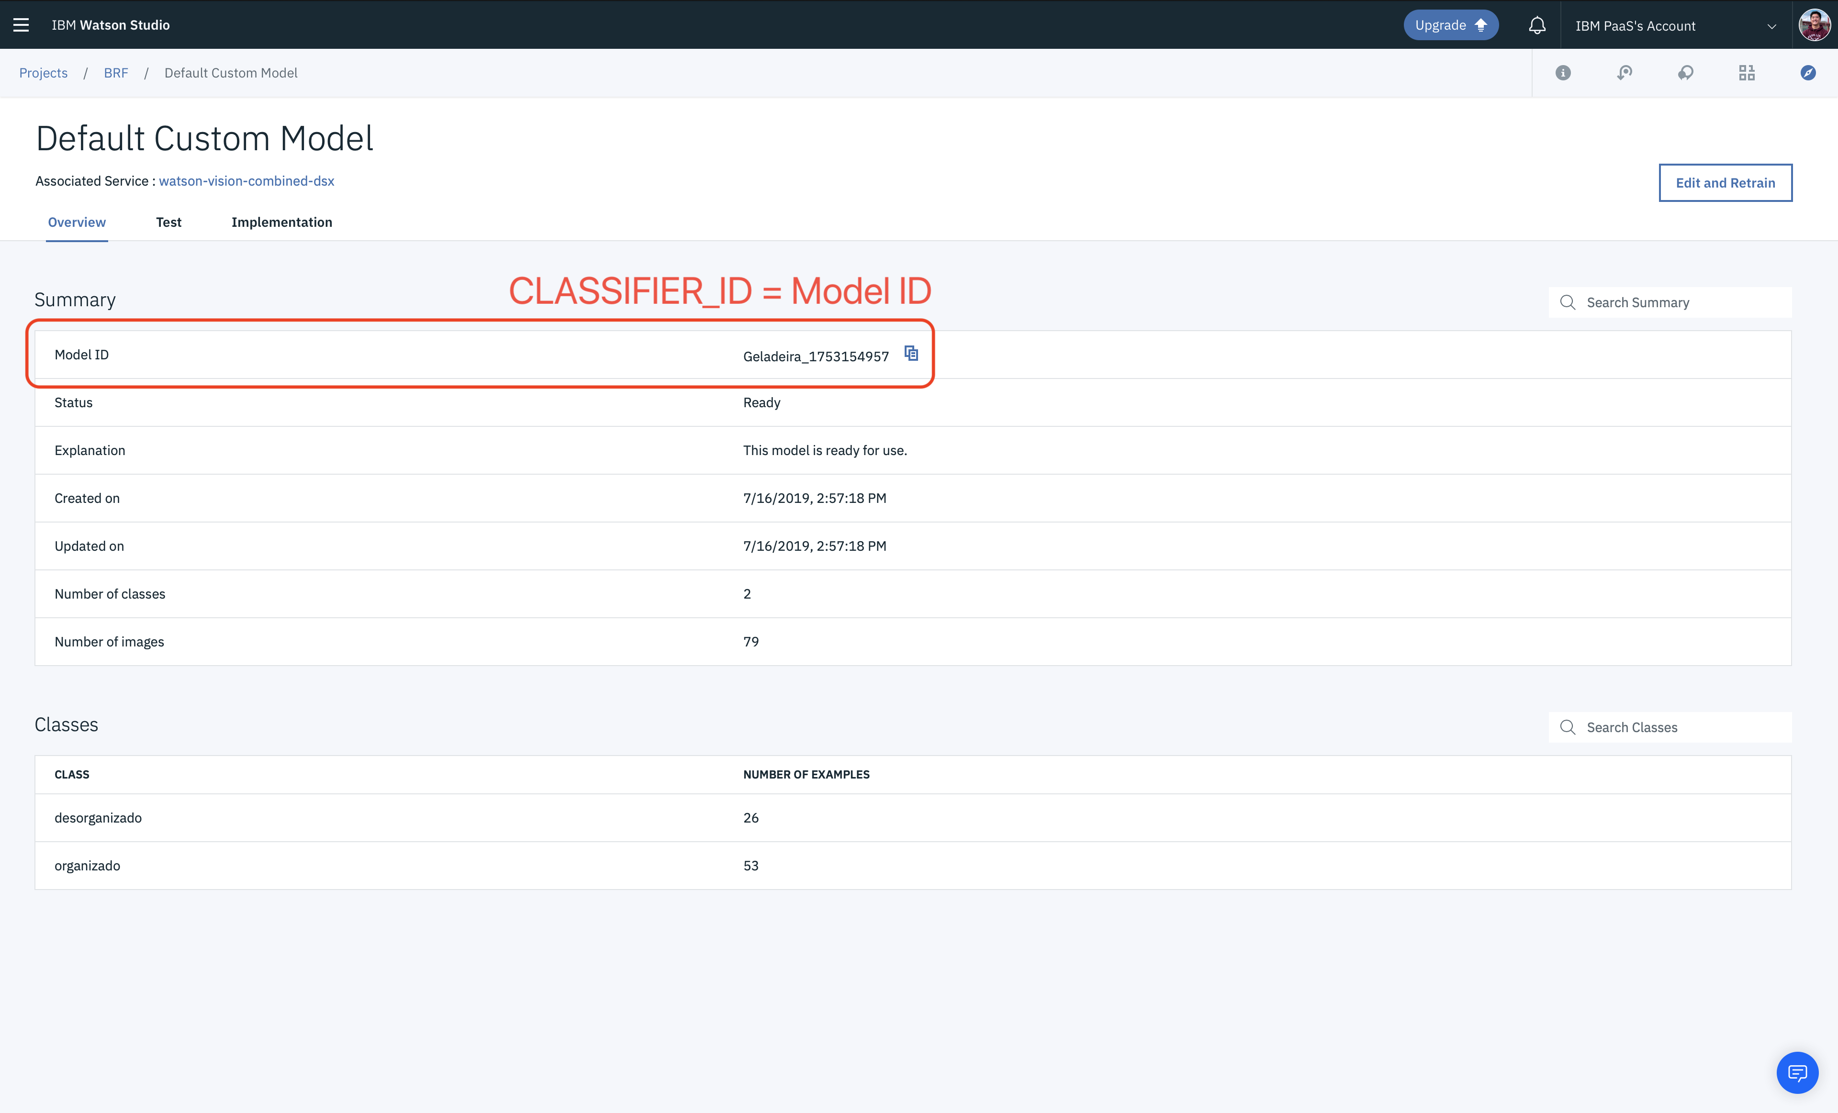Open the hamburger navigation menu
1838x1113 pixels.
[x=21, y=24]
